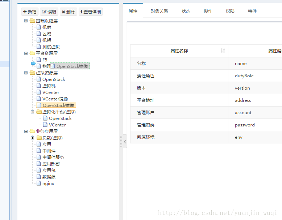Click the 删除 (delete) button
Screen dimensions: 282x220
pos(69,12)
